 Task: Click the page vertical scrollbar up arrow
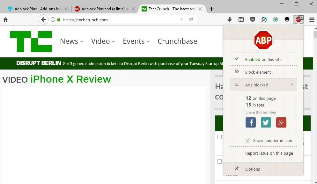(x=315, y=29)
